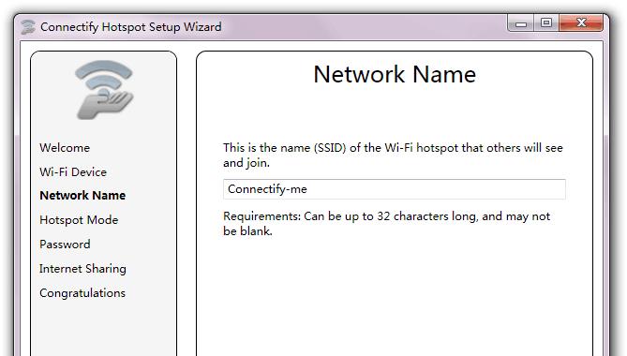The image size is (627, 356).
Task: Select the Network Name step
Action: tap(82, 196)
